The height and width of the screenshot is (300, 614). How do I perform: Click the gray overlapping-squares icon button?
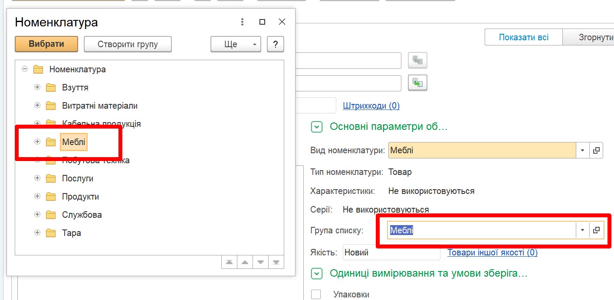tap(418, 61)
